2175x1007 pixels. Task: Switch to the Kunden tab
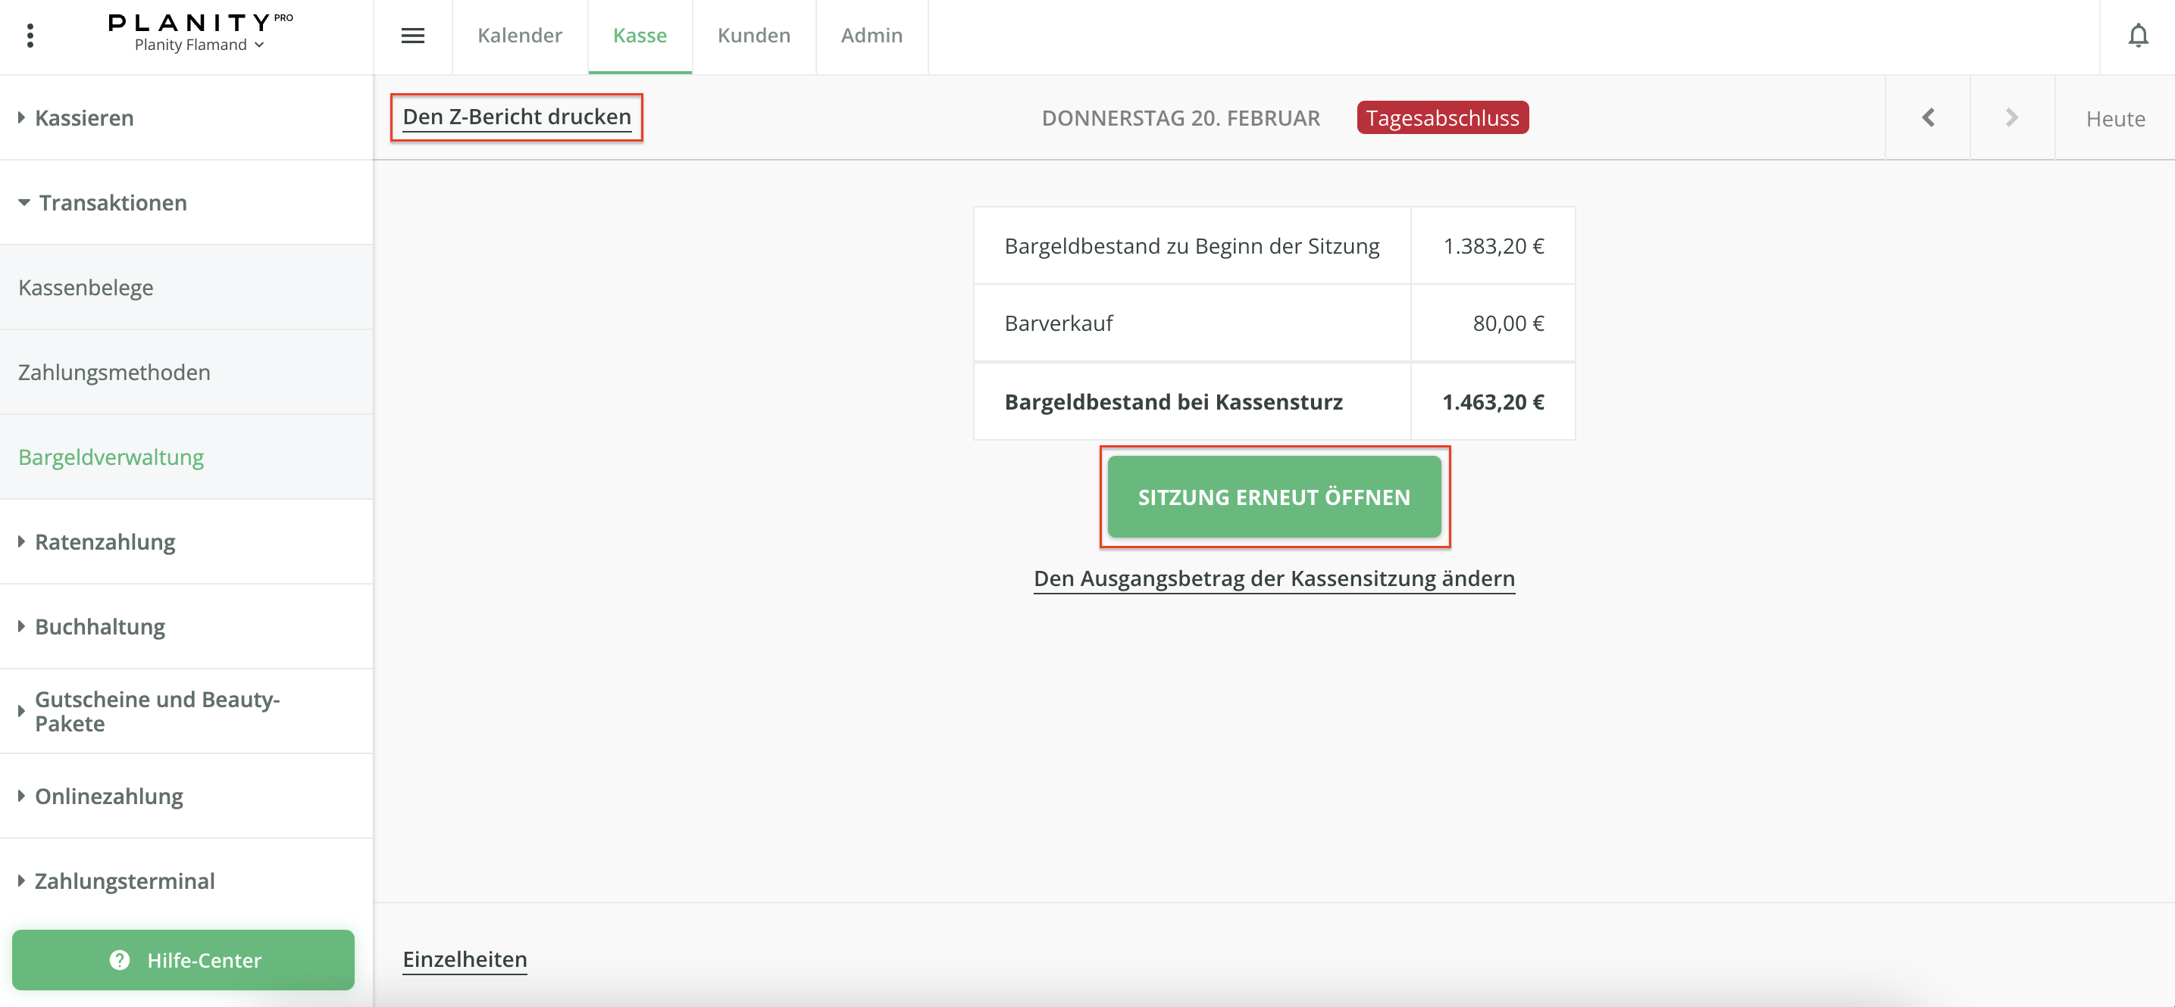[x=753, y=36]
